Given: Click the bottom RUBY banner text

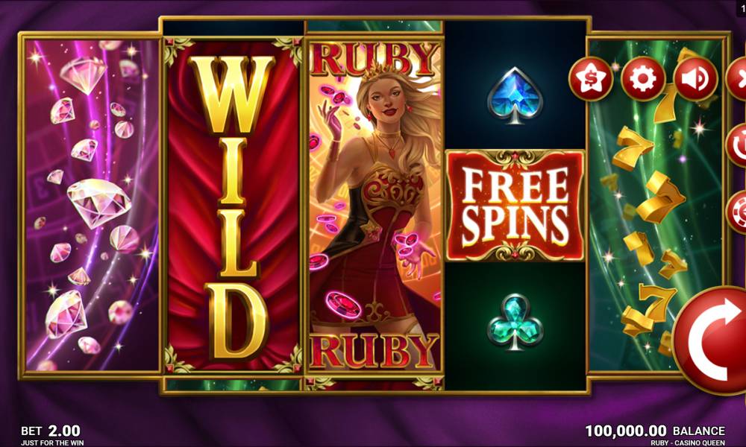Looking at the screenshot, I should coord(374,351).
